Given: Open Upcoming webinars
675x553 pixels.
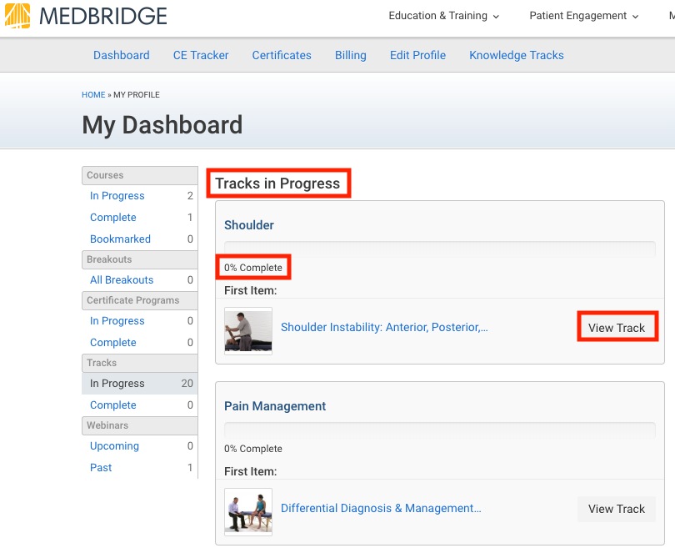Looking at the screenshot, I should tap(114, 446).
